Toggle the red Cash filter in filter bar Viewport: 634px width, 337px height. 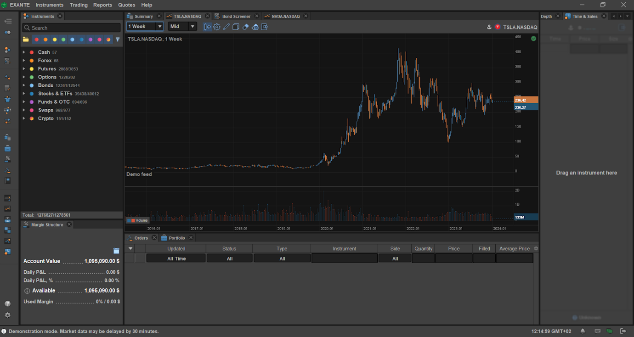point(37,39)
